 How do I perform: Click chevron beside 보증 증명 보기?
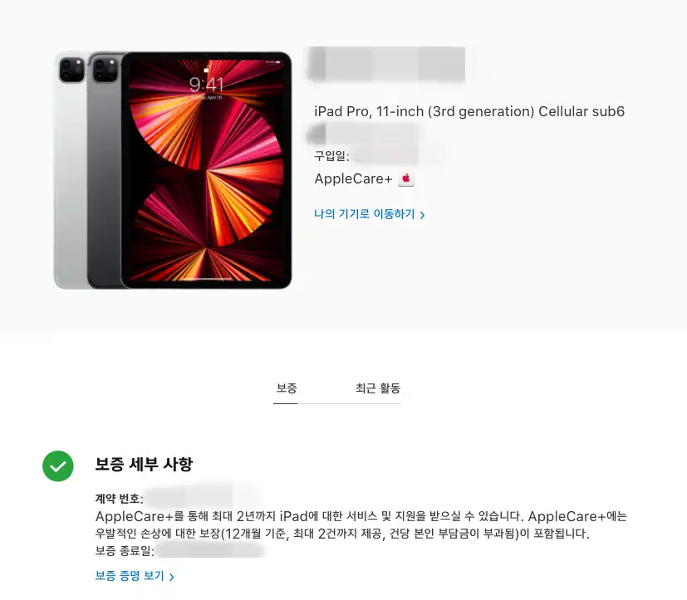click(x=172, y=577)
